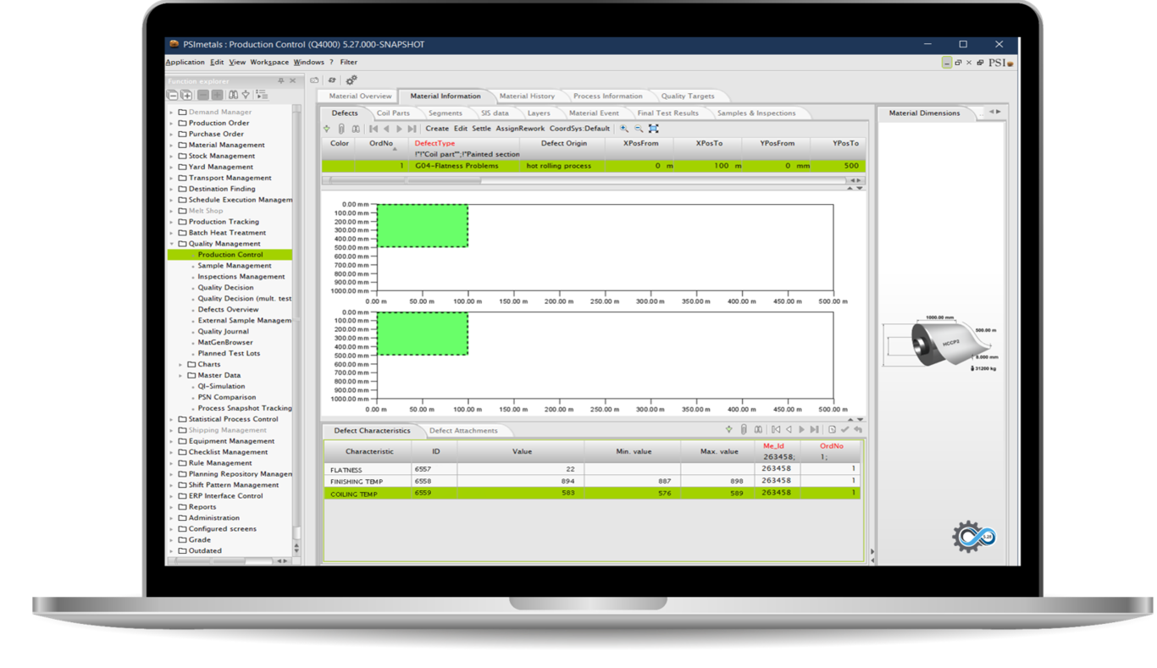Click the Create button in Defects toolbar
Viewport: 1157px width, 668px height.
(437, 129)
